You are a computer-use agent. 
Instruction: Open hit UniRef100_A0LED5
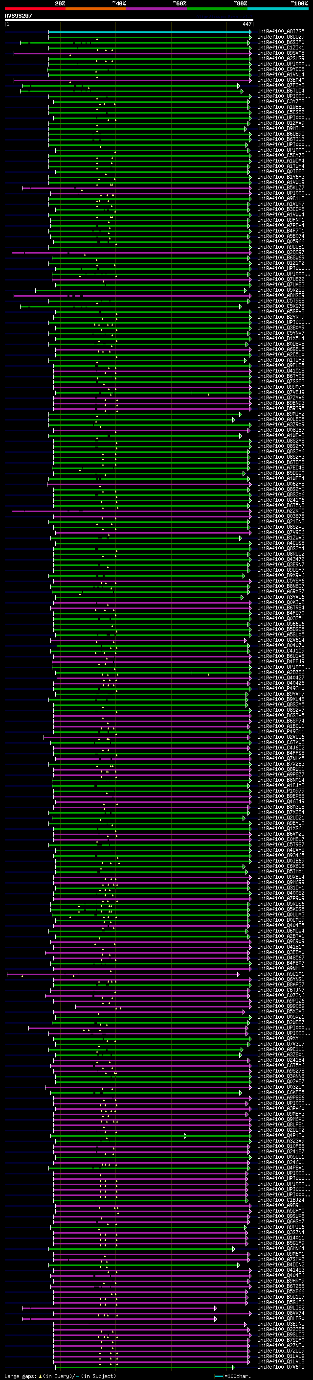281,420
